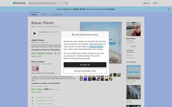Click the Bandcamp logo
Viewport: 172px width, 107px height.
[x=19, y=3]
